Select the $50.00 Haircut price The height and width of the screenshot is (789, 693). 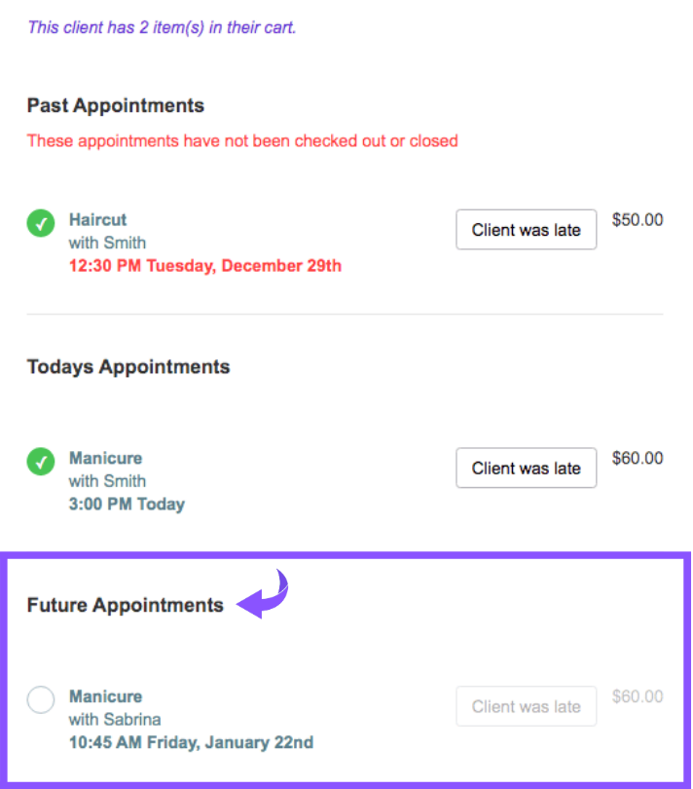(x=638, y=220)
